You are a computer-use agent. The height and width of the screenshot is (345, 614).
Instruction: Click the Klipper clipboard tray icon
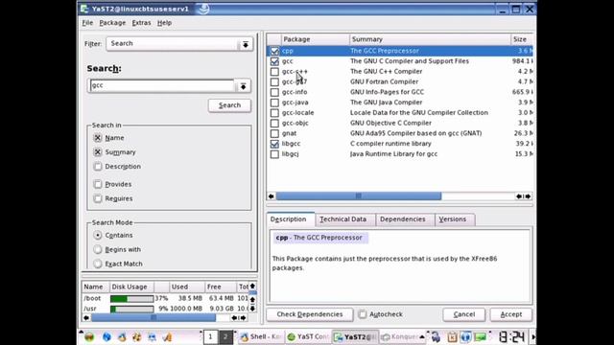(452, 336)
